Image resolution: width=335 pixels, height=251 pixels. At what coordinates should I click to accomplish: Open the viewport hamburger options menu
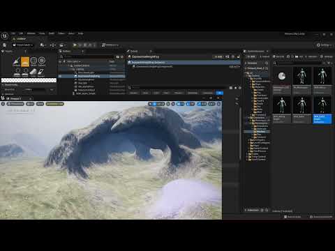tap(3, 104)
